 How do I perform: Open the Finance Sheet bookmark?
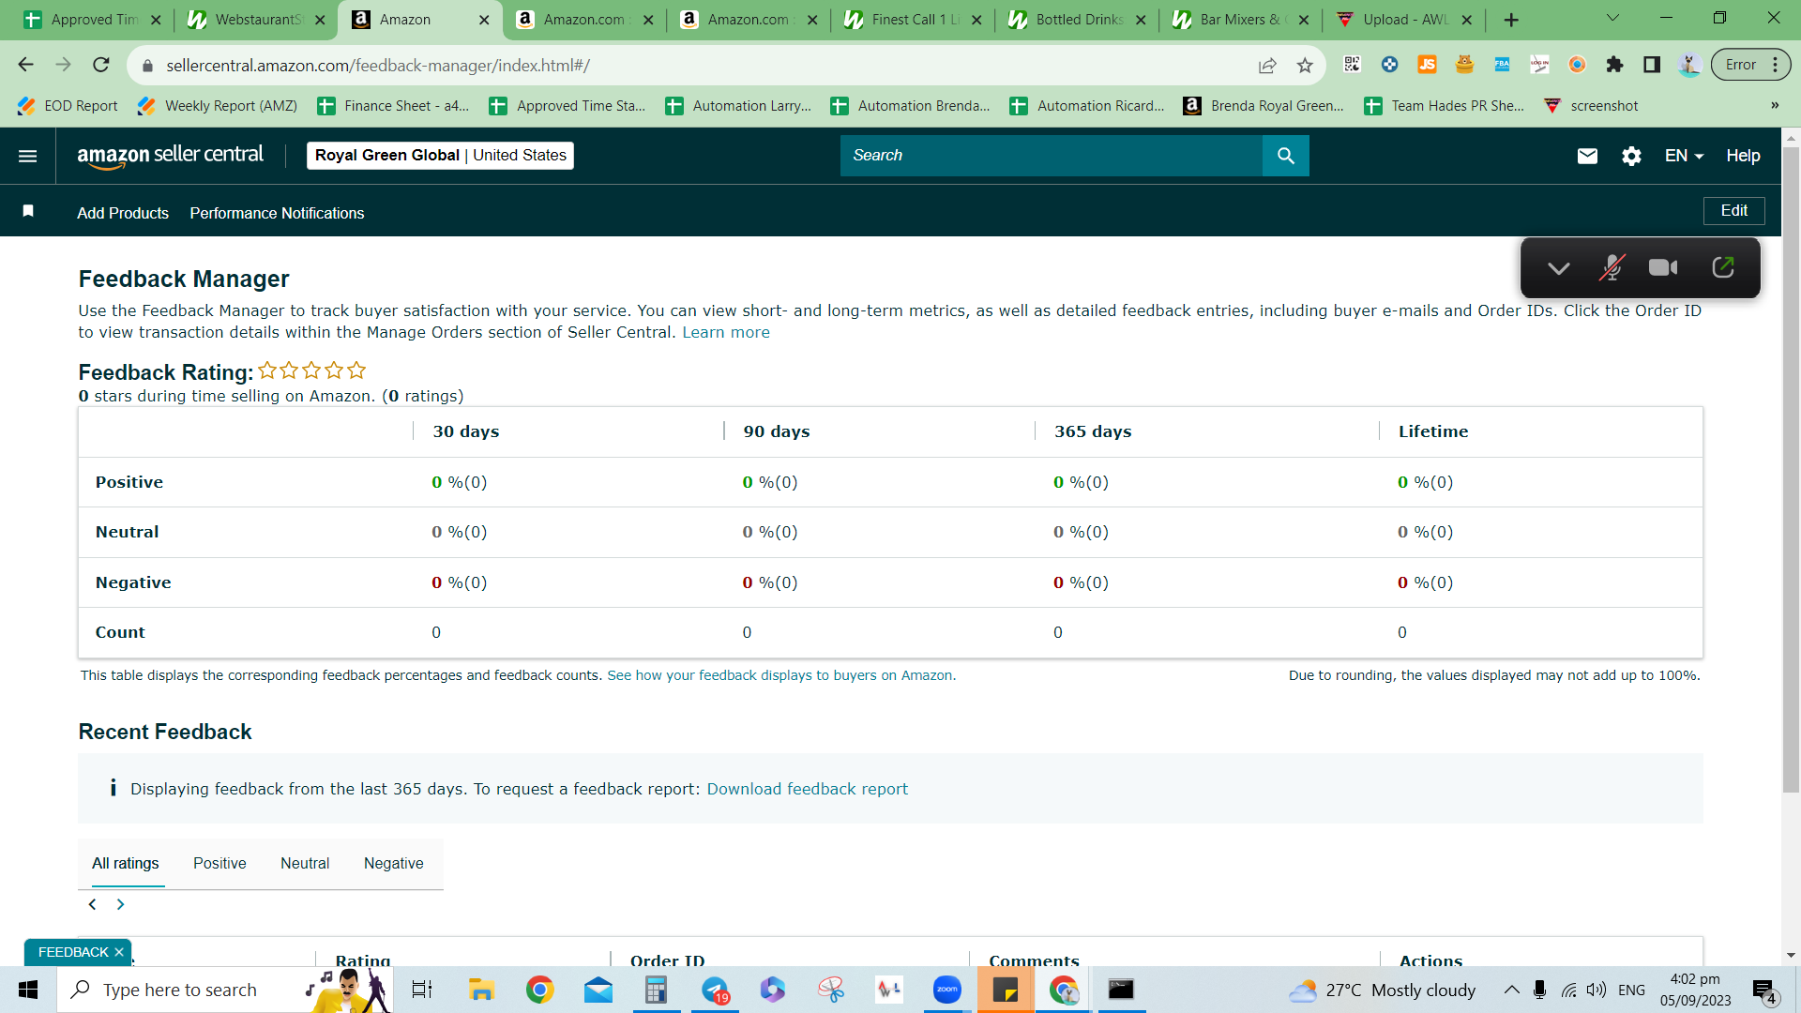[393, 106]
